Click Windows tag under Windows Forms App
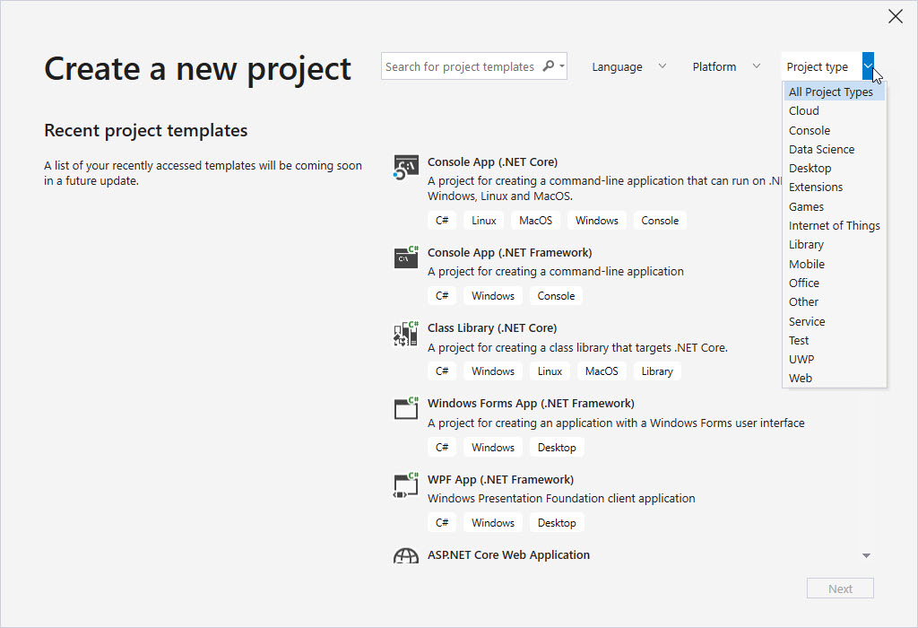This screenshot has height=628, width=918. (x=493, y=448)
